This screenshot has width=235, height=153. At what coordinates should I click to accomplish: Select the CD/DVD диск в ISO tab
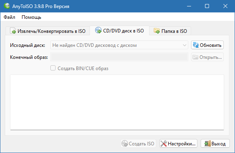119,30
